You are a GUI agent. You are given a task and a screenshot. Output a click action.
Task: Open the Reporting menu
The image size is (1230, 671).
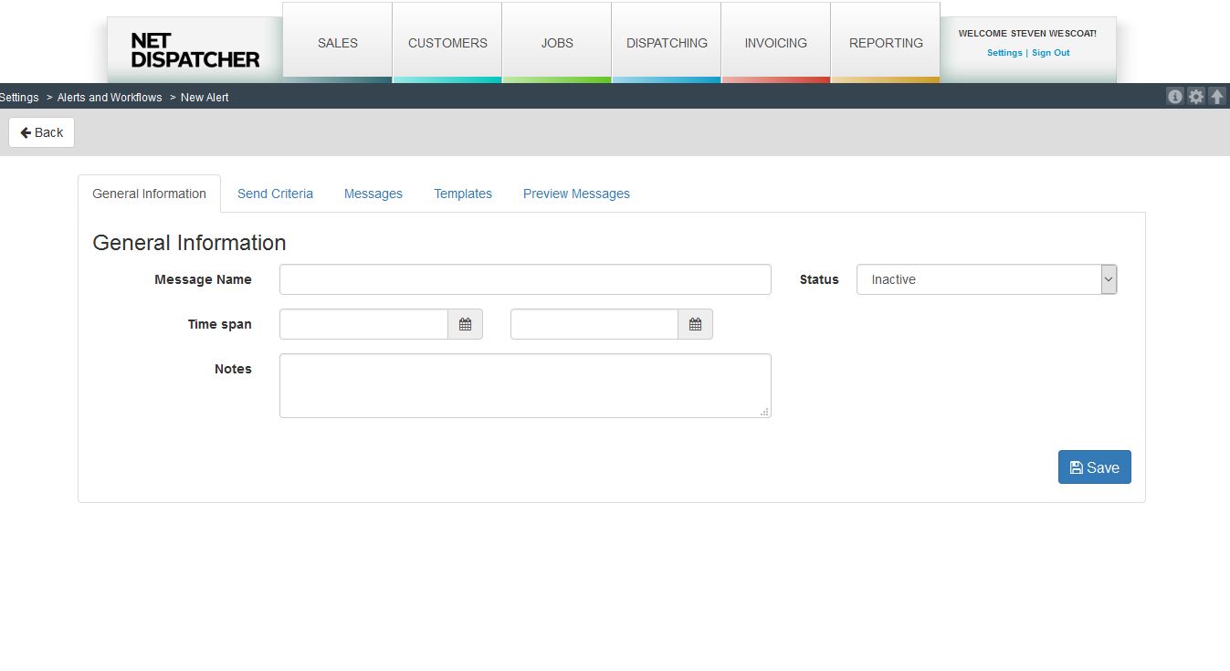(x=886, y=43)
